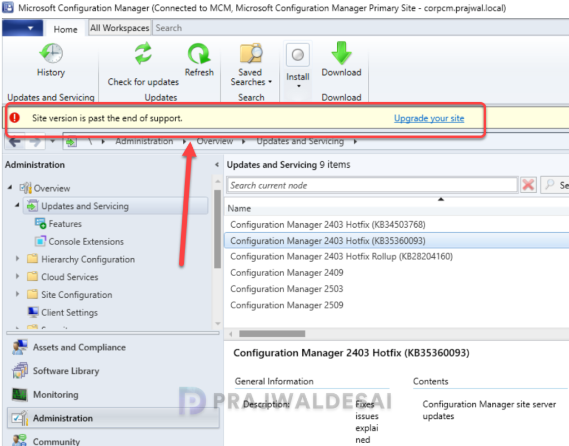Click the Search current node field

pyautogui.click(x=372, y=185)
